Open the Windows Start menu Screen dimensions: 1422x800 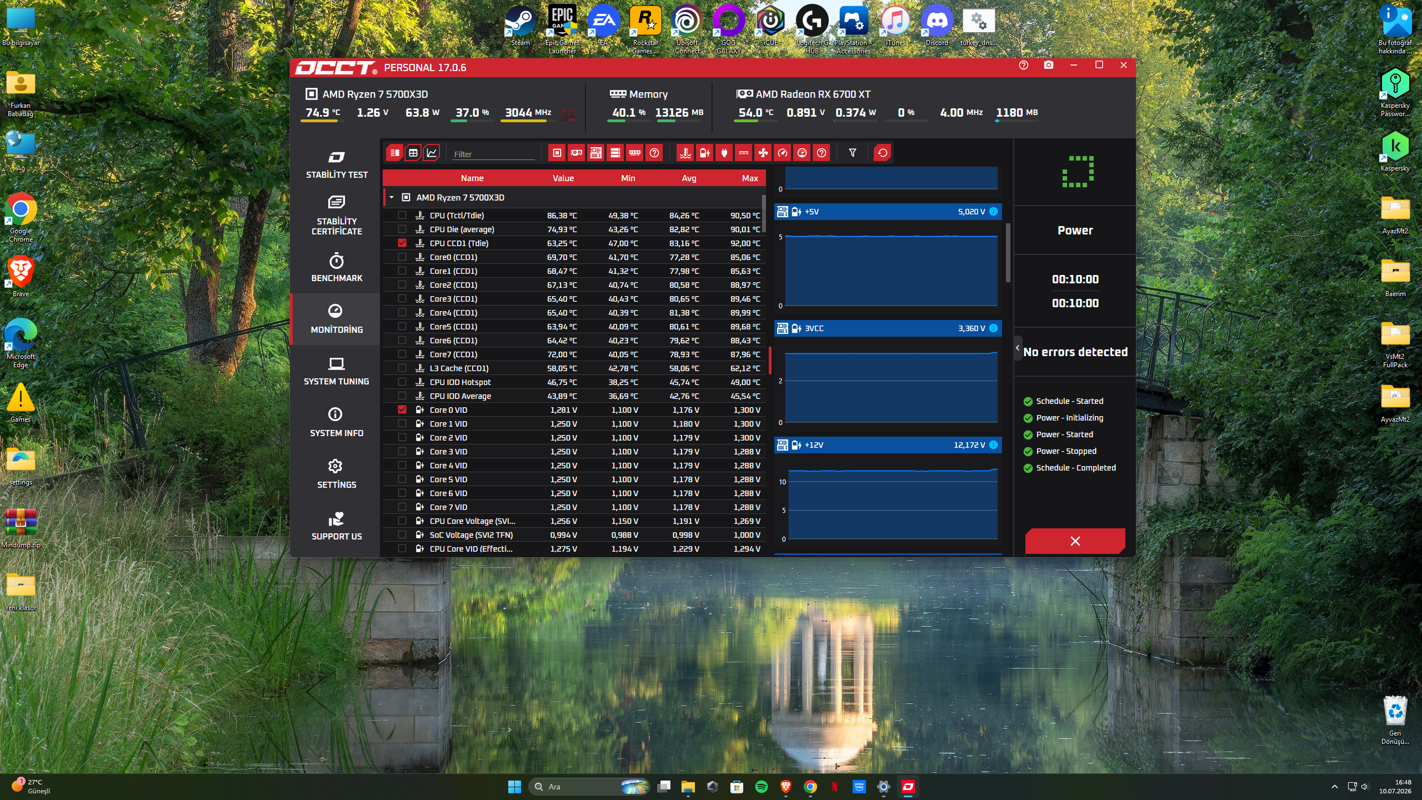tap(514, 787)
